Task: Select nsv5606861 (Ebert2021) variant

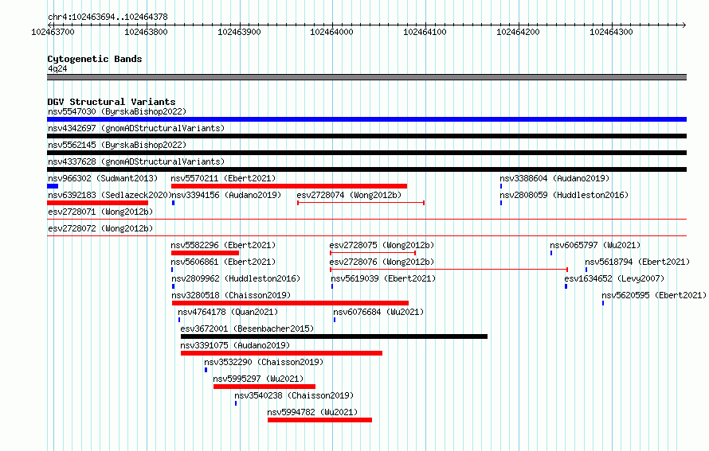Action: [223, 262]
